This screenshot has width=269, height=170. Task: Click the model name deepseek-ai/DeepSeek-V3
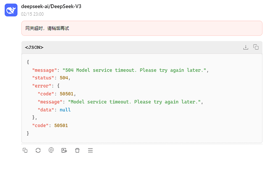[51, 6]
